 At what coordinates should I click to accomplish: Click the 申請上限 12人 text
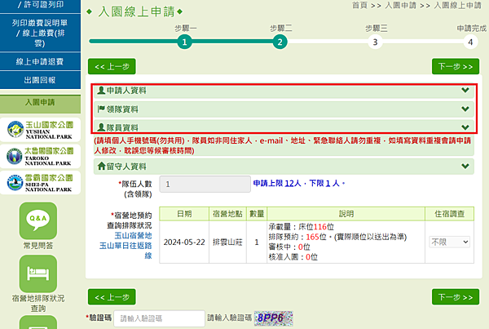point(277,184)
